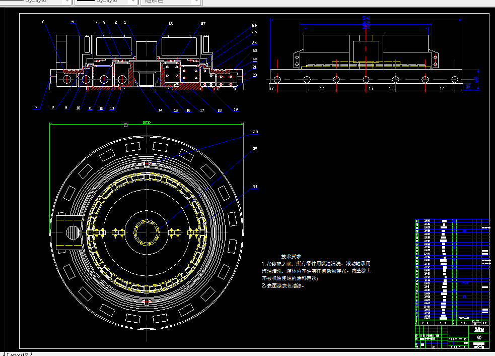The image size is (495, 356).
Task: Select part balloon number 18
Action: click(220, 110)
